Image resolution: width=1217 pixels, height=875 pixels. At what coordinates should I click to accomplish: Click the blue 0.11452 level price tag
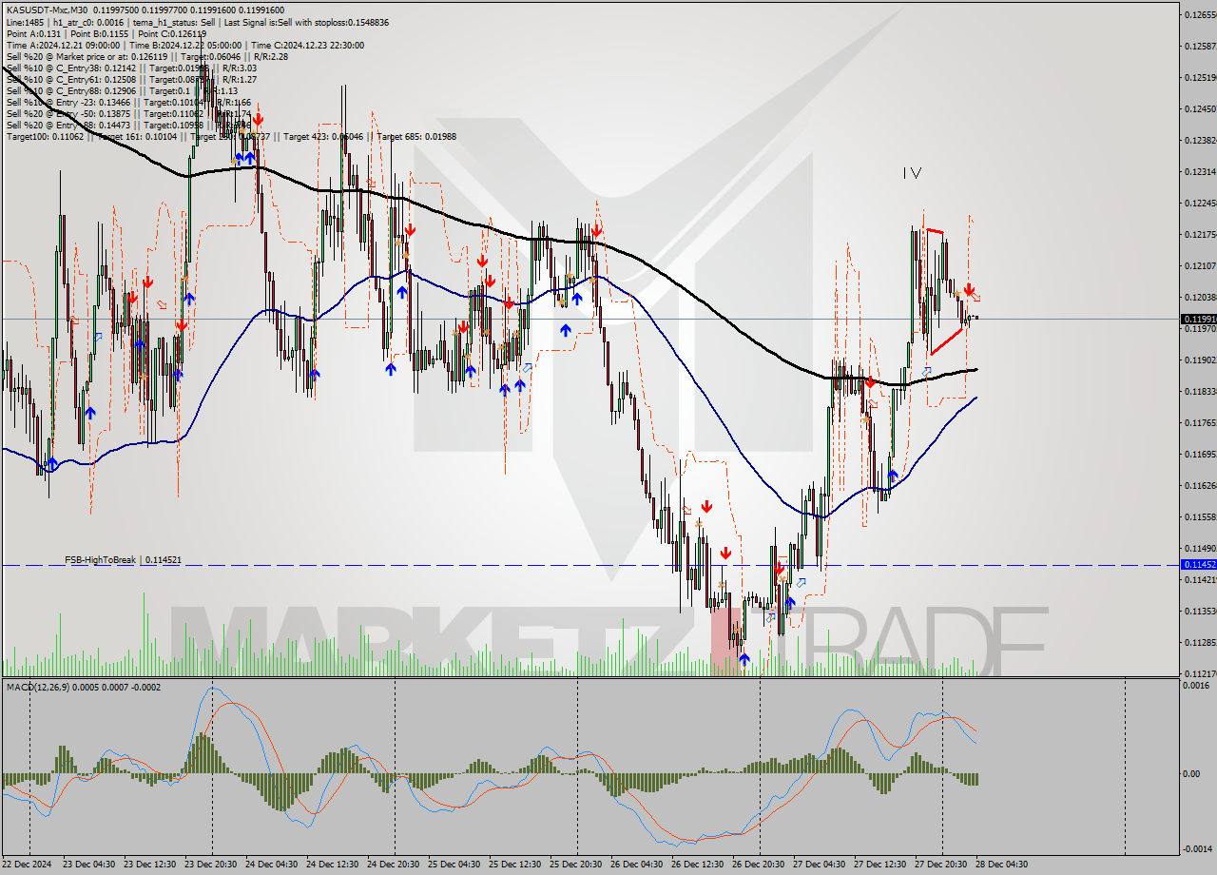click(x=1197, y=564)
